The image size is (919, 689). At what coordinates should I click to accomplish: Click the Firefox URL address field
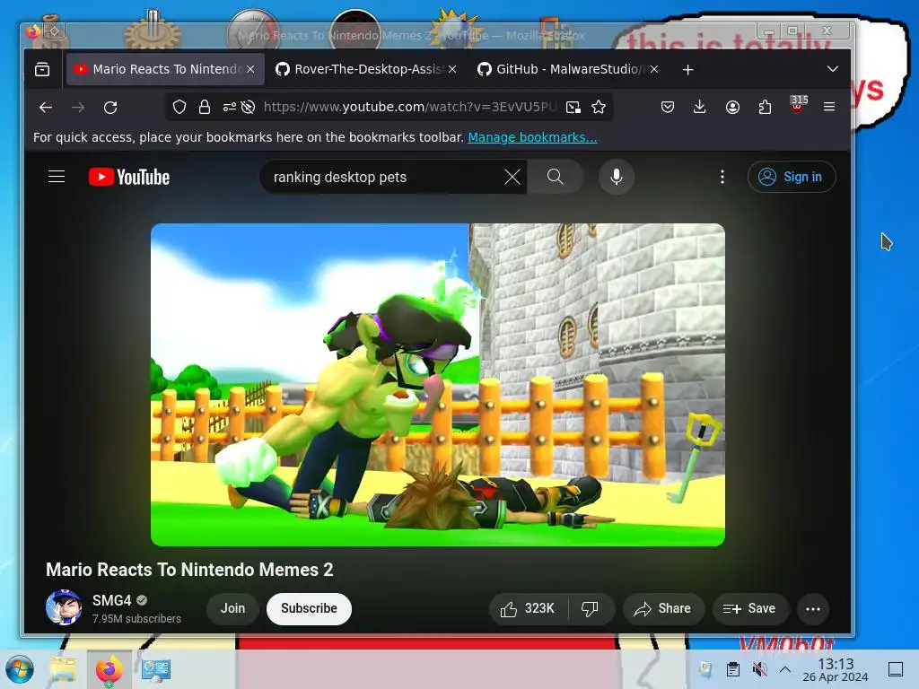point(408,107)
